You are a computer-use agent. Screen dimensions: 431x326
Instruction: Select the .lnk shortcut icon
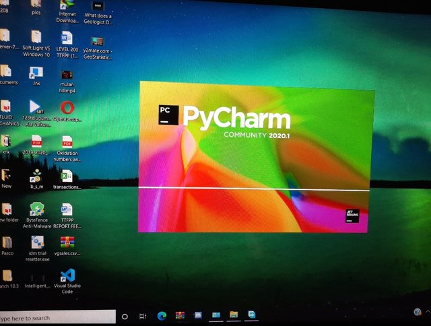pyautogui.click(x=36, y=76)
